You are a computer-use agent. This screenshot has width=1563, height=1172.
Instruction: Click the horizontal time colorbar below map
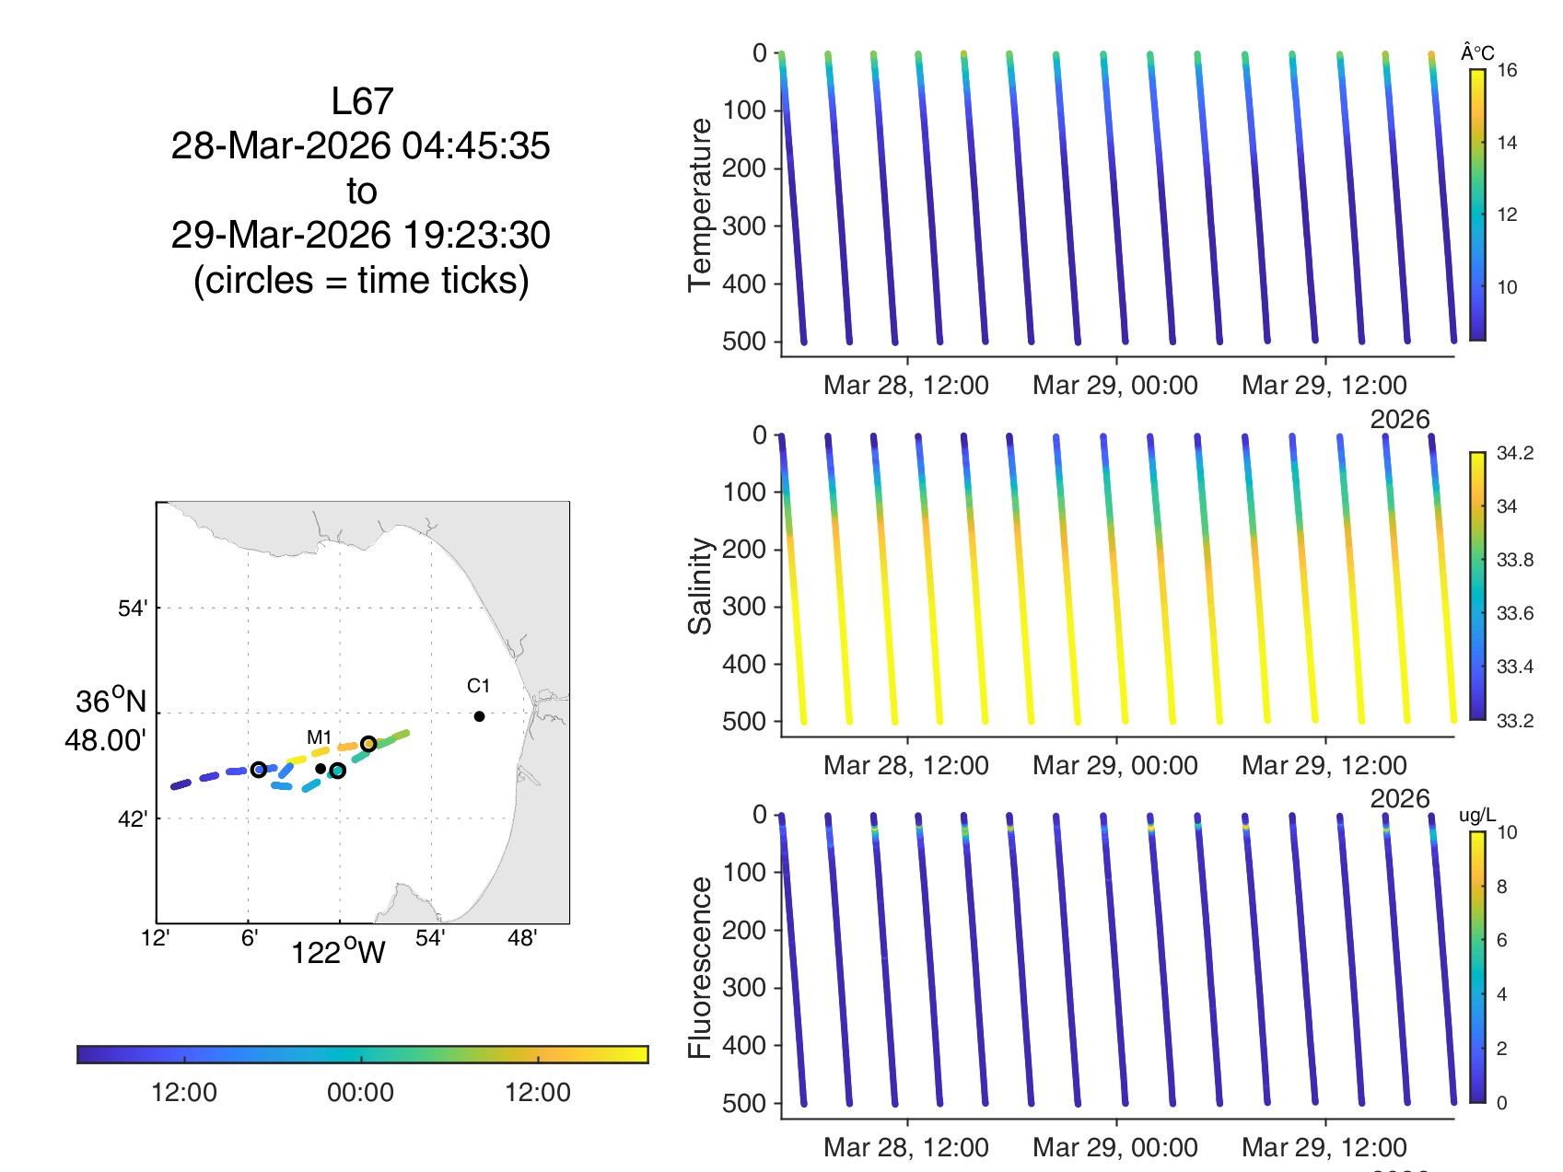(363, 1054)
